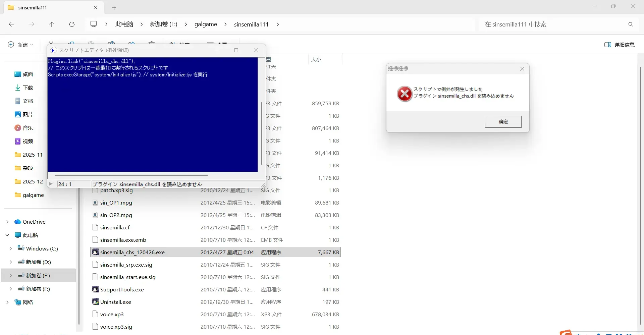Open the galgame folder in sidebar
Screen dimensions: 644x335
pyautogui.click(x=29, y=195)
